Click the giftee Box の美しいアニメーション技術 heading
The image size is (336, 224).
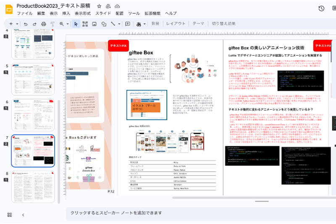click(266, 48)
